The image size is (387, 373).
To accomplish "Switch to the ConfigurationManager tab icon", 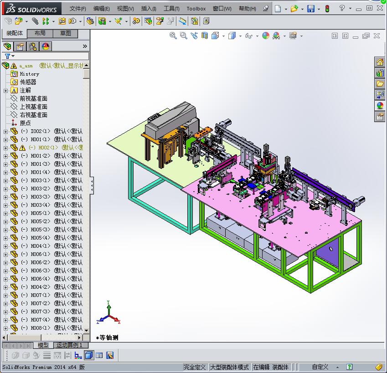I will [33, 46].
